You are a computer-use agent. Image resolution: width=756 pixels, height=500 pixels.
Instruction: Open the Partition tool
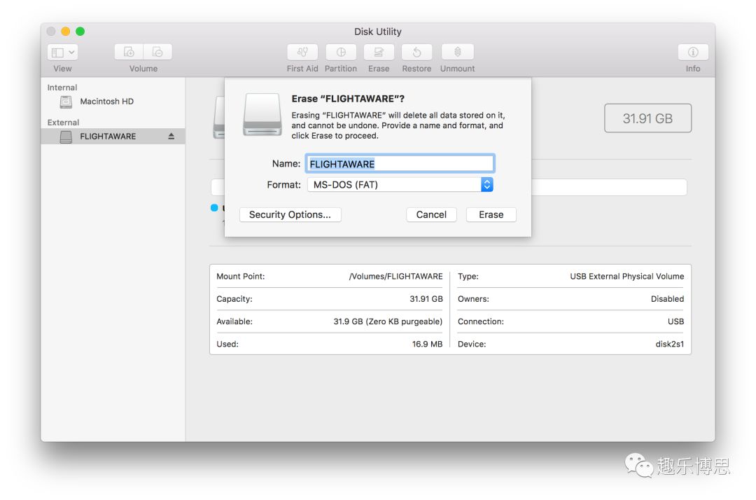click(x=341, y=52)
